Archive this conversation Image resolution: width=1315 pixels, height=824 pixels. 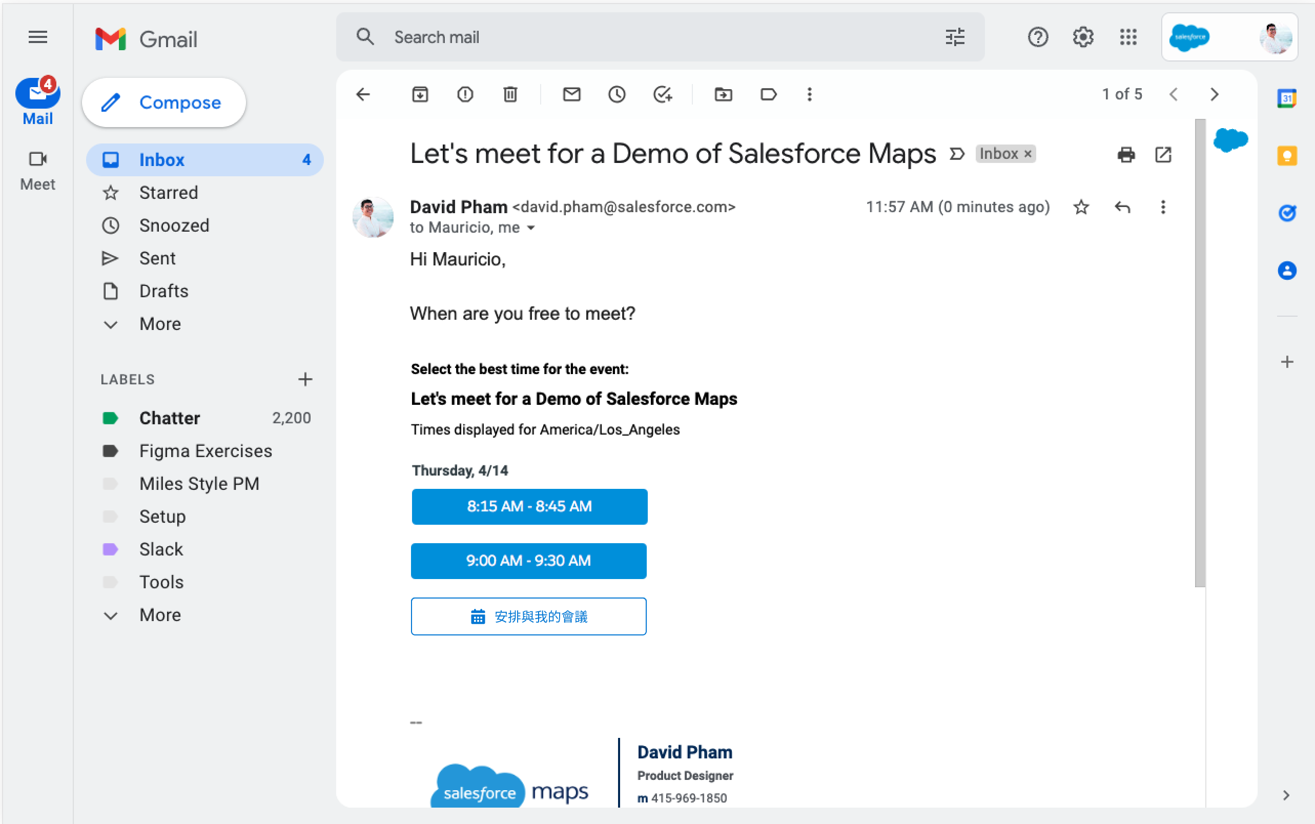(420, 94)
